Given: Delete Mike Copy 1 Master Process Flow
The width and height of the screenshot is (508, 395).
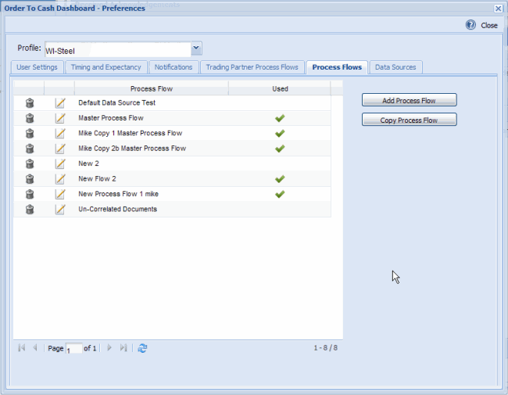Looking at the screenshot, I should pyautogui.click(x=30, y=134).
